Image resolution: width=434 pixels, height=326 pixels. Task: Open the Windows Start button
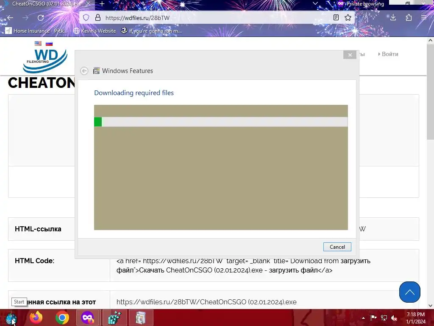11,318
